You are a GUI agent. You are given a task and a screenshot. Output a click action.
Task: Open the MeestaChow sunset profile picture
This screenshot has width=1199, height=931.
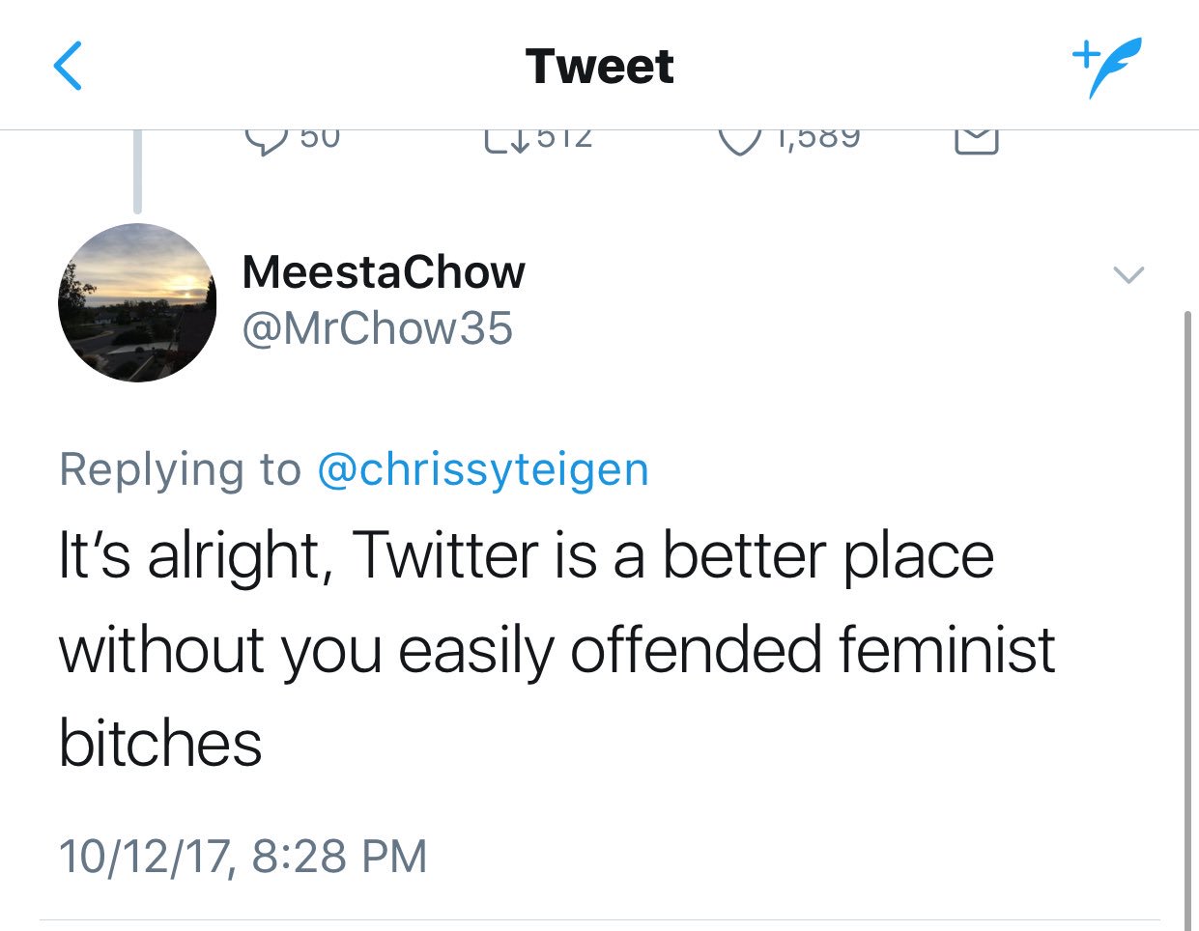(x=137, y=302)
